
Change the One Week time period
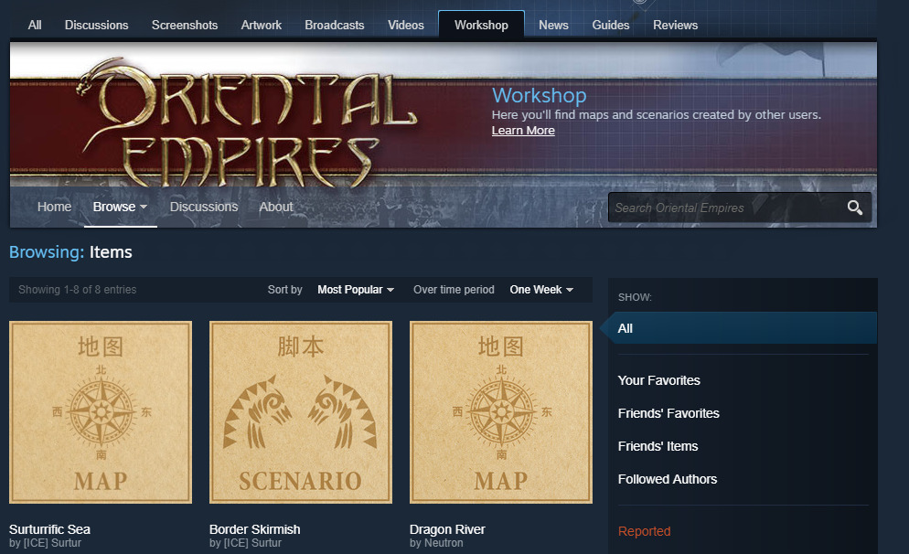tap(541, 289)
